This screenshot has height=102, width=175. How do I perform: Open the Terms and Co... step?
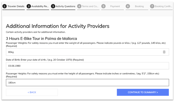click(x=90, y=6)
